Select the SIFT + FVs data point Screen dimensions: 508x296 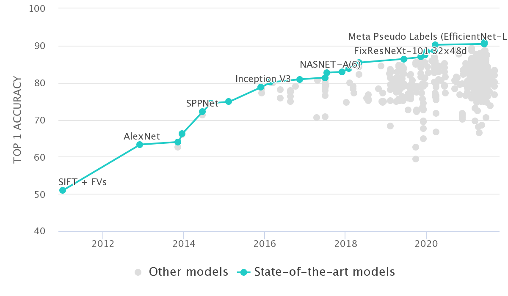[63, 190]
